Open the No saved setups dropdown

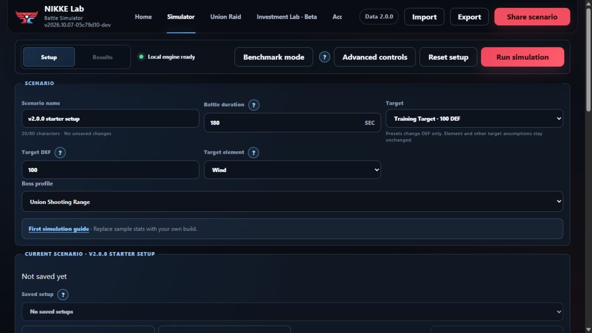[292, 311]
